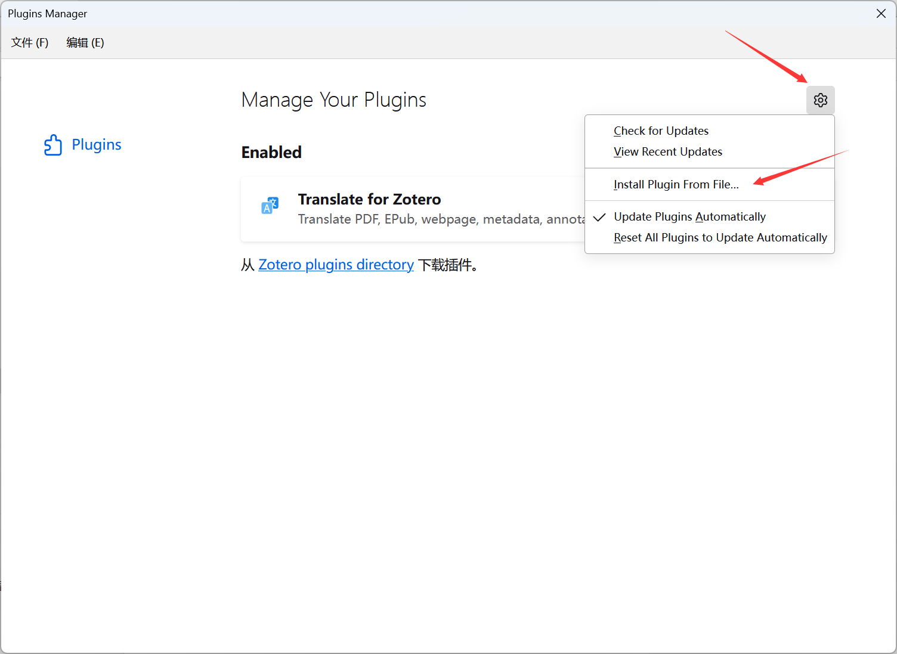Click the Translate for Zotero plugin icon
The width and height of the screenshot is (897, 654).
(270, 206)
